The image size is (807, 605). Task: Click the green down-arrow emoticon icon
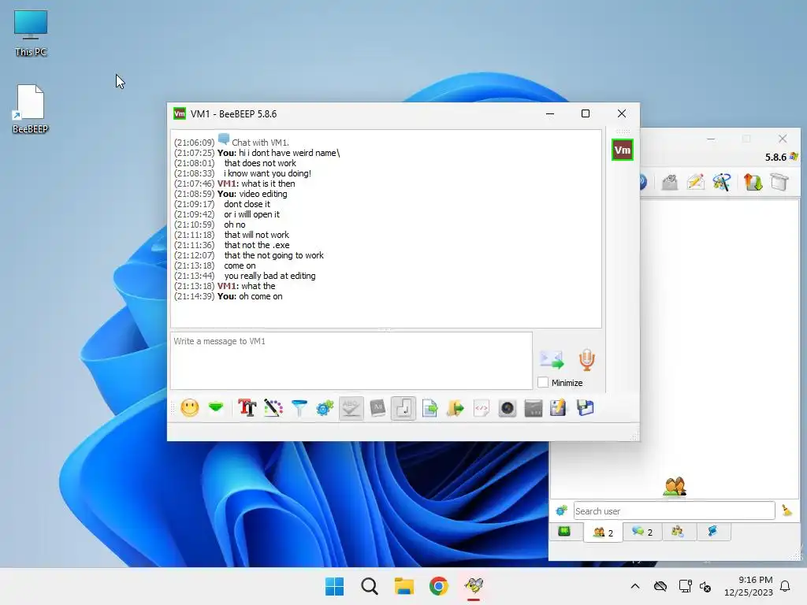pyautogui.click(x=216, y=408)
